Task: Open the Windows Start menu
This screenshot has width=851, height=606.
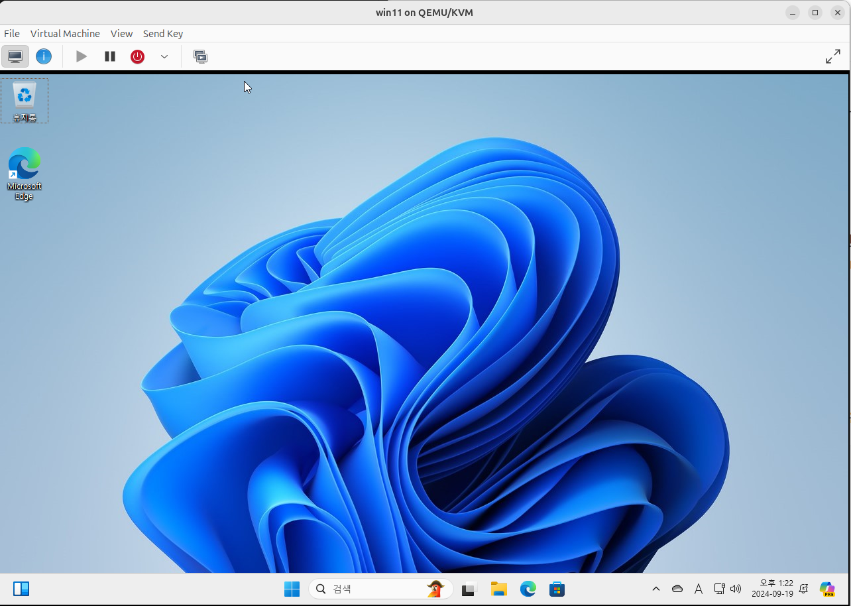Action: pos(292,589)
